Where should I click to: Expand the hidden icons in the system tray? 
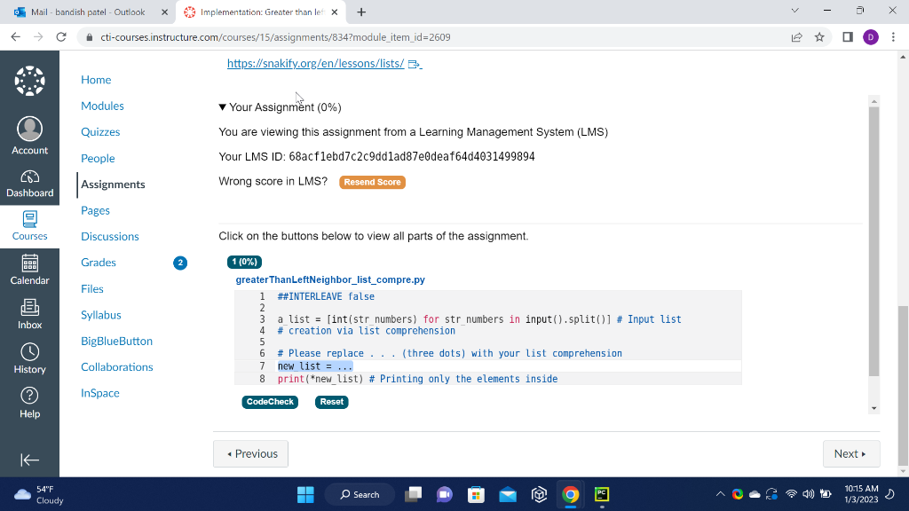tap(720, 494)
